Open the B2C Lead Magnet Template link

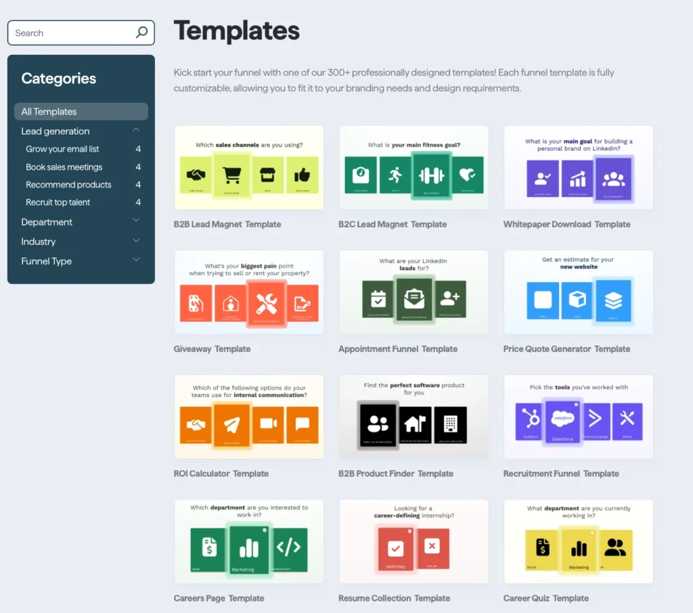click(393, 224)
